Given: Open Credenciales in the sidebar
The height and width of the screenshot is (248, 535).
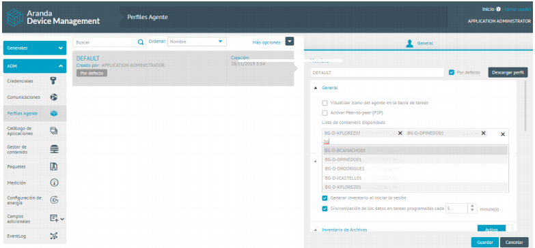Looking at the screenshot, I should pyautogui.click(x=35, y=81).
